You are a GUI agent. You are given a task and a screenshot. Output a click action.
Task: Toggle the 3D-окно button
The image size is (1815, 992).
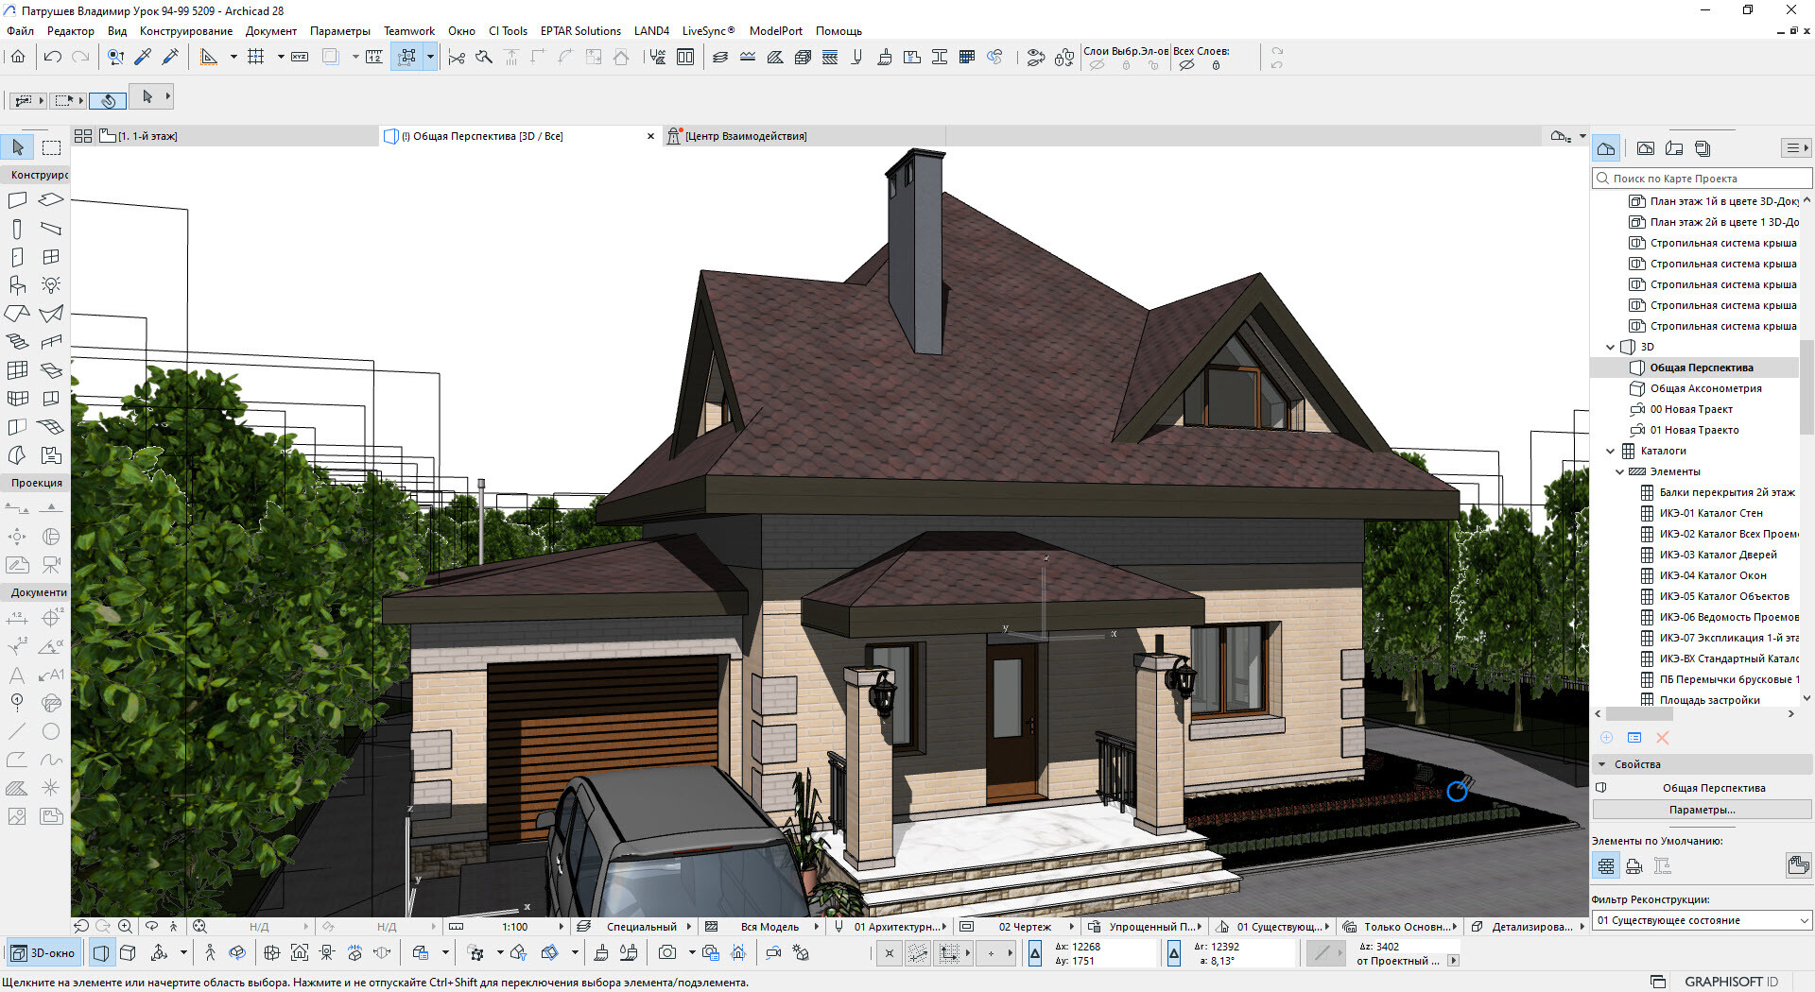(43, 953)
